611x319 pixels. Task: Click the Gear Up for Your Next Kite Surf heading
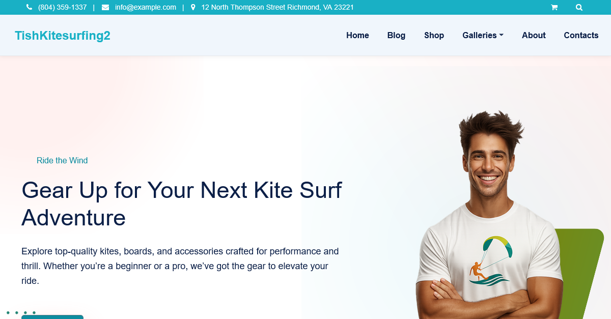pyautogui.click(x=182, y=204)
